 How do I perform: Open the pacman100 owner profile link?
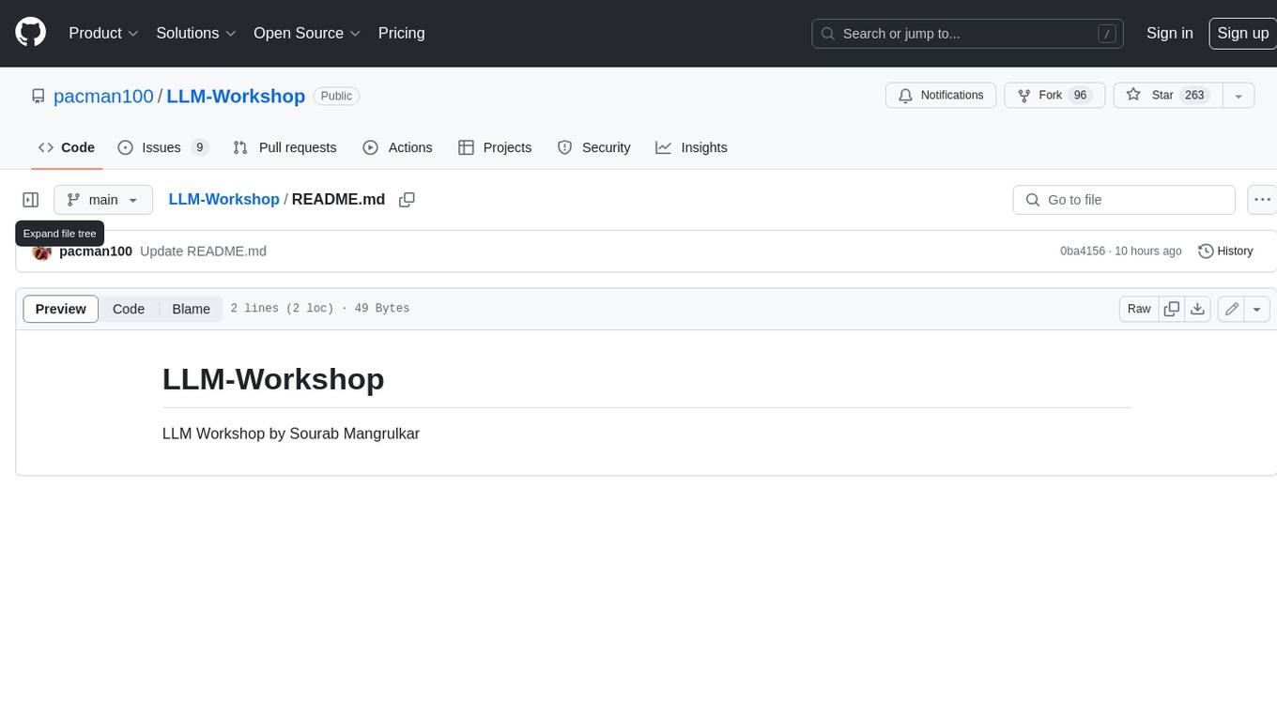pyautogui.click(x=103, y=96)
